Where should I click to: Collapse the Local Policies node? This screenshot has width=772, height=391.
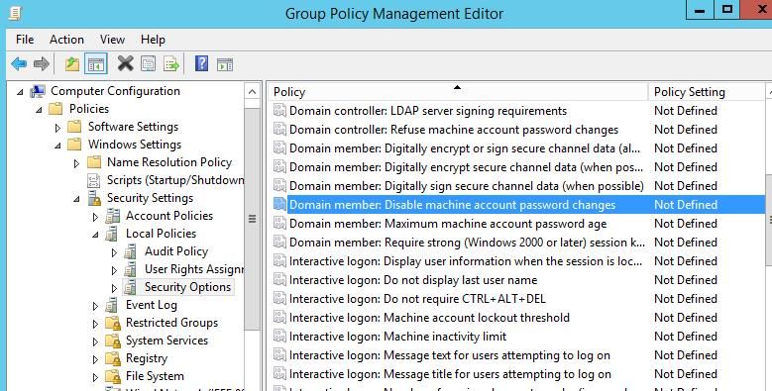pos(95,235)
